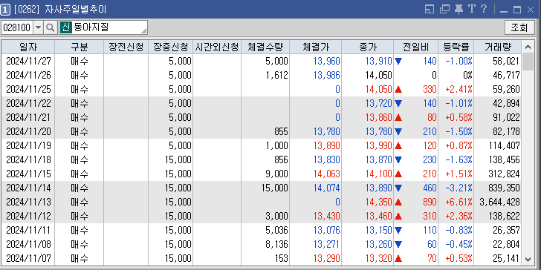Select the 2024/11/13 date cell
Image resolution: width=541 pixels, height=270 pixels.
pos(28,202)
